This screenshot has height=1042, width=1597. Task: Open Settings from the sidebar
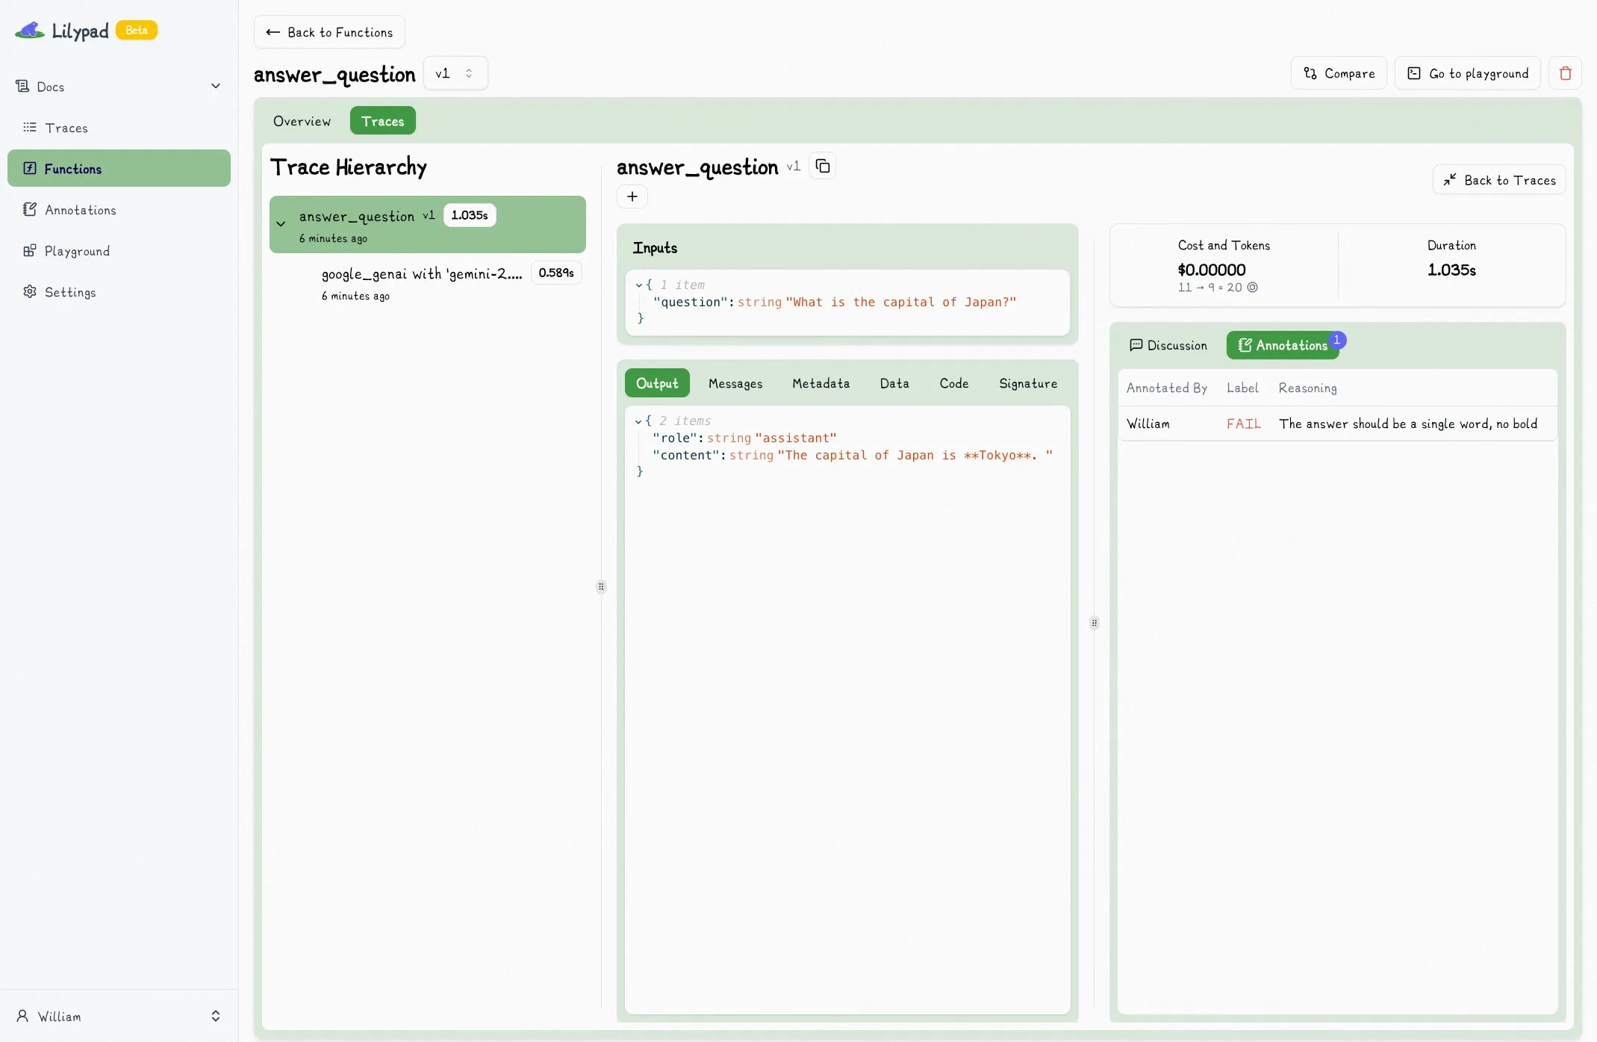(x=70, y=292)
